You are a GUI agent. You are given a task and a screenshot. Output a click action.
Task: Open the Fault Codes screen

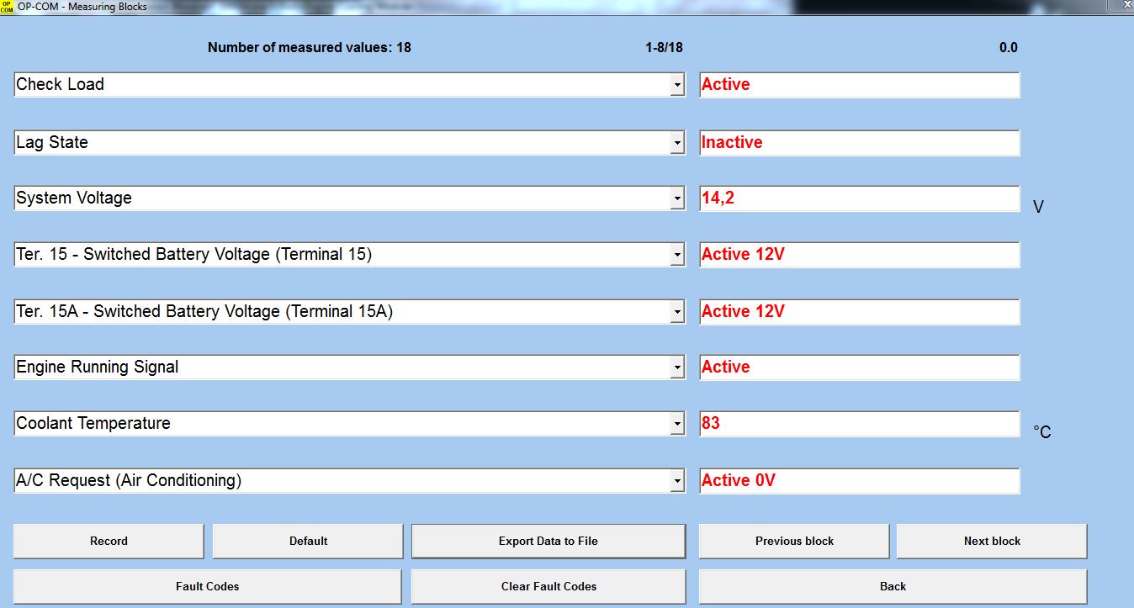pos(207,586)
